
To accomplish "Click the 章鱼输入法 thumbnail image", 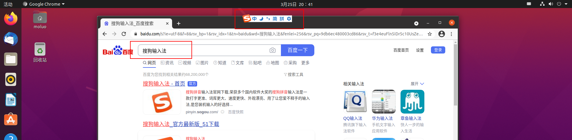I will tap(412, 102).
